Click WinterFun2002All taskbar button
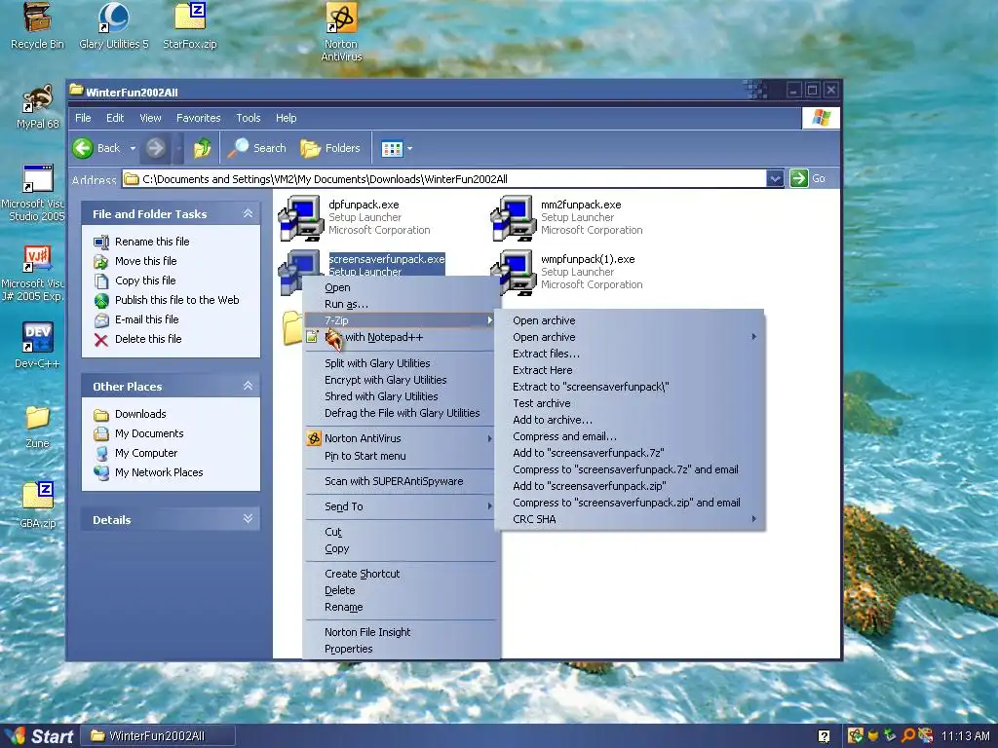Viewport: 998px width, 748px height. coord(159,736)
